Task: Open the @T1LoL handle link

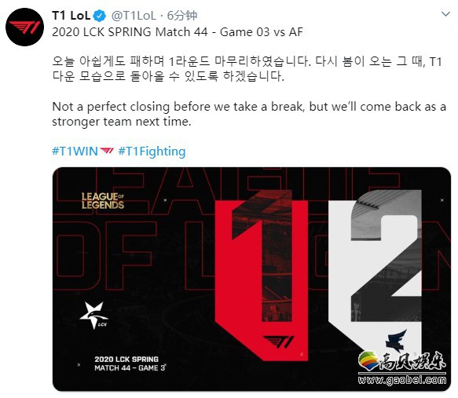Action: point(134,16)
